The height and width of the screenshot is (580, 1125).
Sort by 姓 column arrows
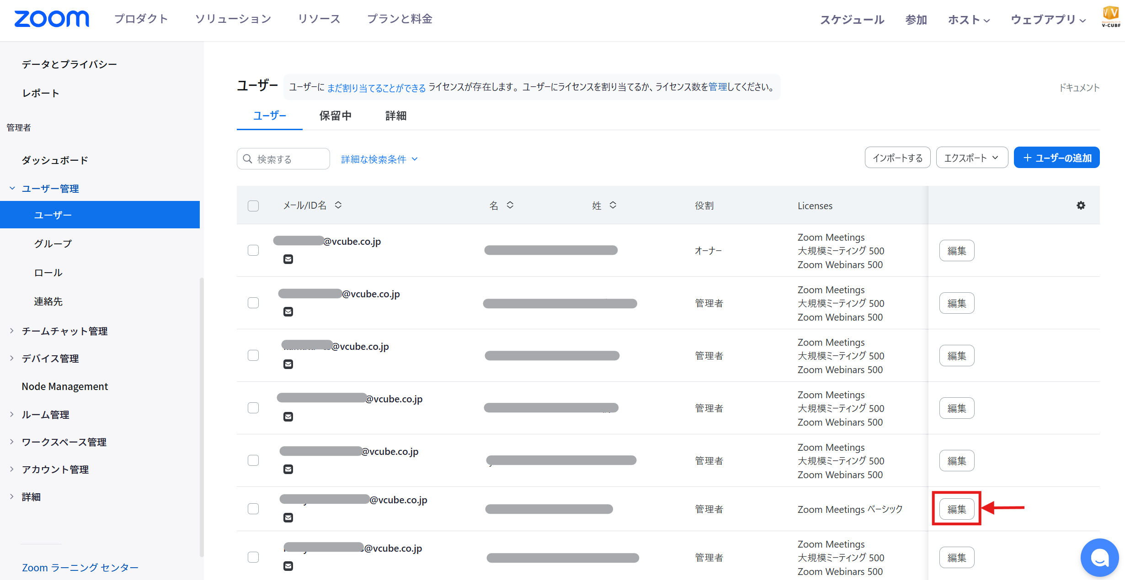(x=613, y=205)
